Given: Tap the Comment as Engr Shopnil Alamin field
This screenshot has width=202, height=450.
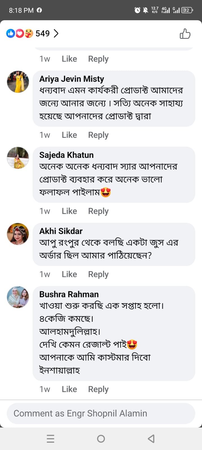Looking at the screenshot, I should [x=101, y=413].
